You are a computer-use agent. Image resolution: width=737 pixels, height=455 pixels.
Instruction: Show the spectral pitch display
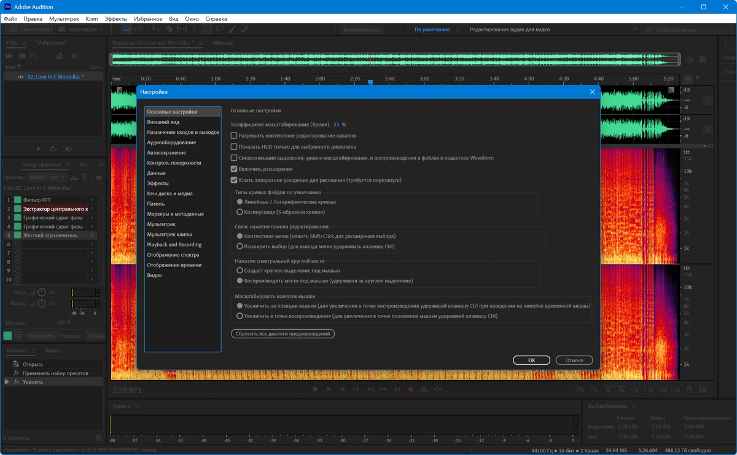tap(139, 29)
